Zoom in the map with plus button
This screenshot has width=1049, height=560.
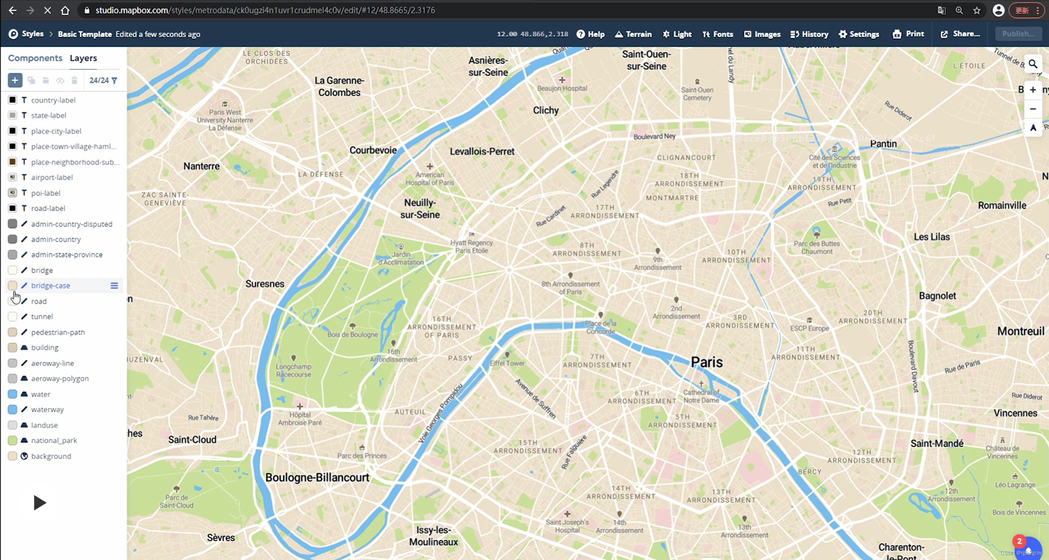click(x=1033, y=90)
